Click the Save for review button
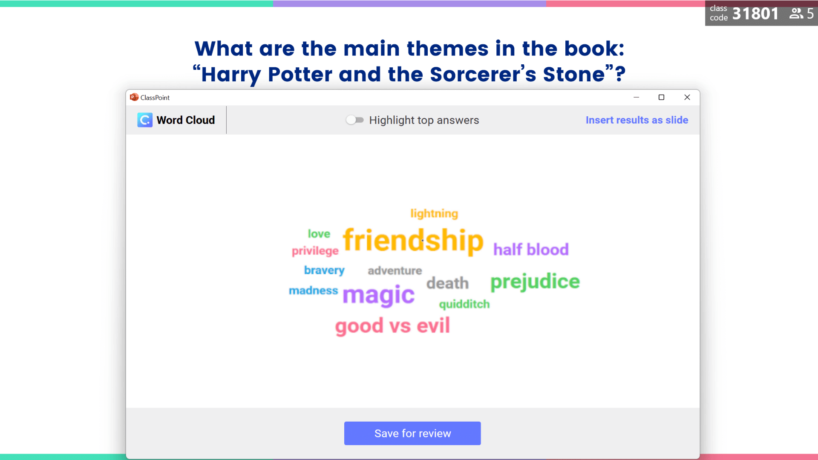This screenshot has height=460, width=818. pyautogui.click(x=412, y=433)
